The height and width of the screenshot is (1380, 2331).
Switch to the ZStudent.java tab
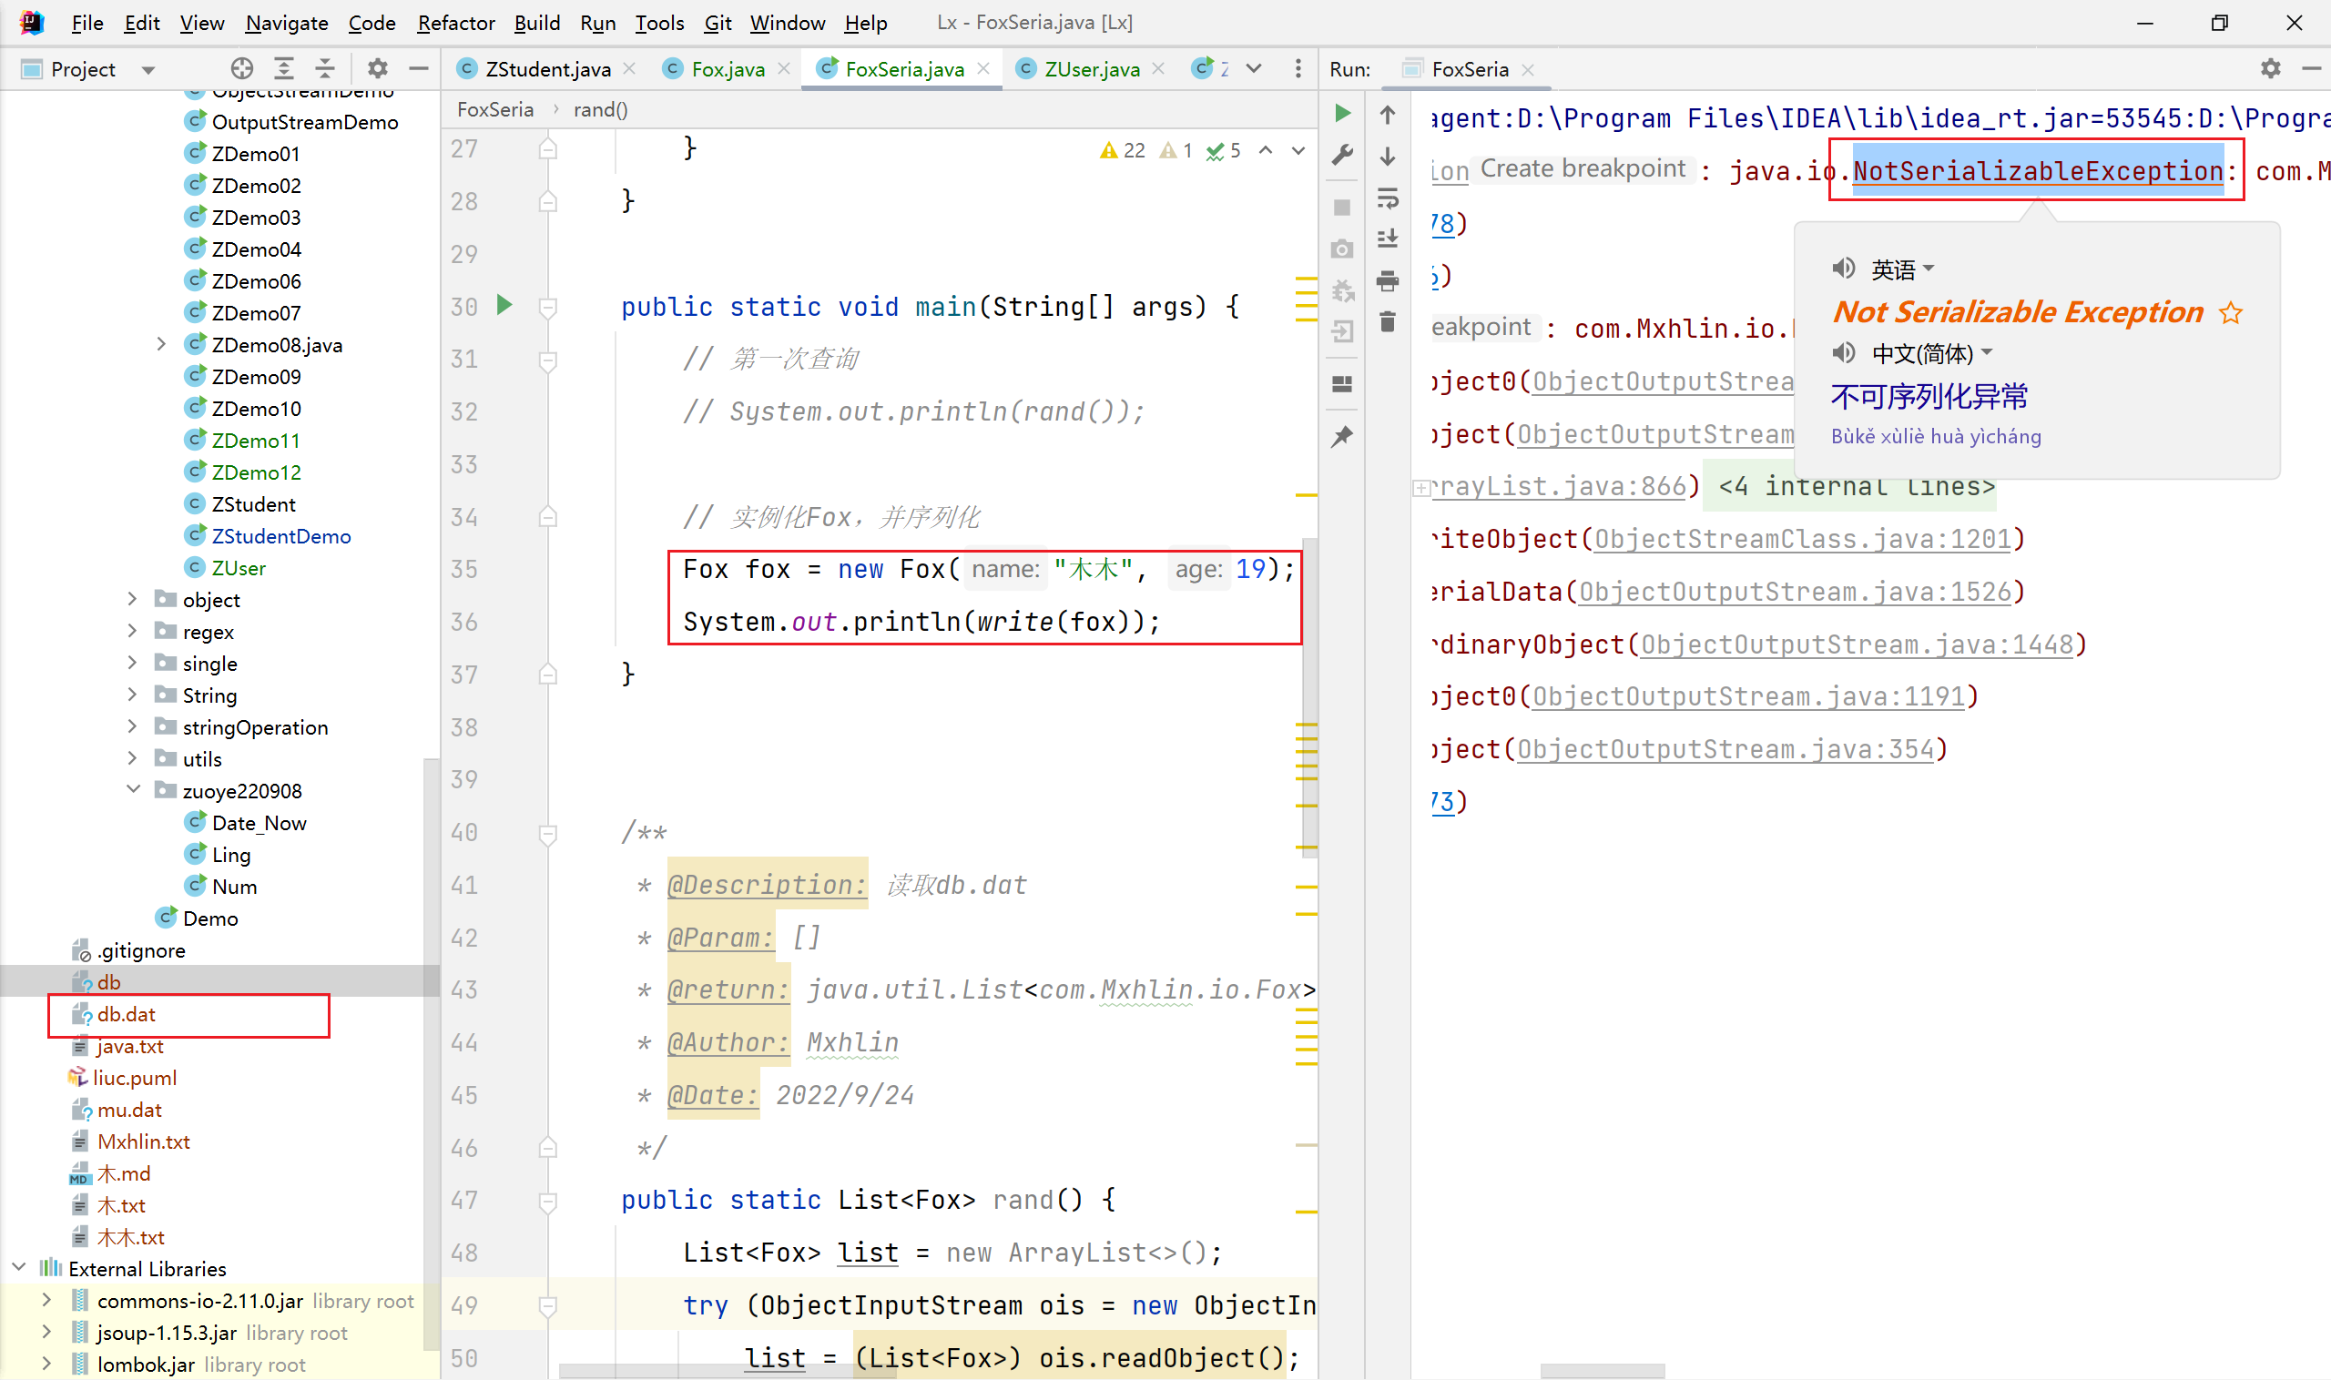click(547, 69)
